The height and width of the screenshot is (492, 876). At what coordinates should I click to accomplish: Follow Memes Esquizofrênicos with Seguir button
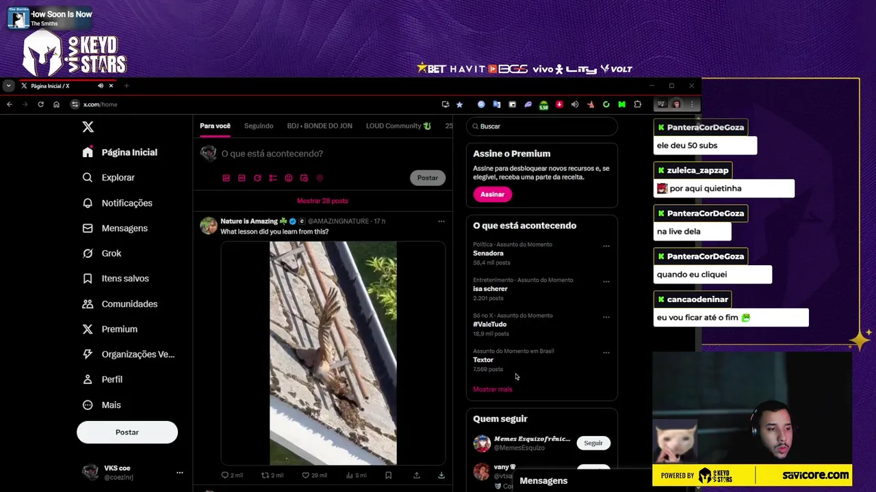pos(593,443)
